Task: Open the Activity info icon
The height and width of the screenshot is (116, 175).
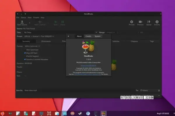Action: coord(157,22)
